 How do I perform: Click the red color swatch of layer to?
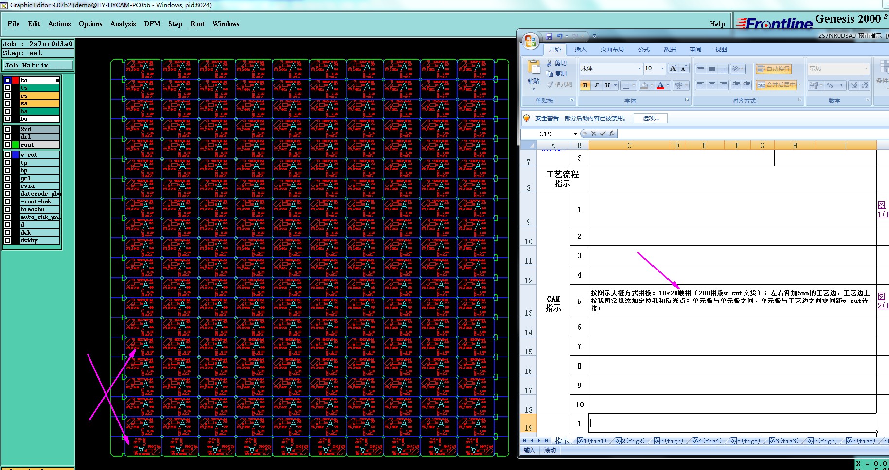[x=16, y=80]
